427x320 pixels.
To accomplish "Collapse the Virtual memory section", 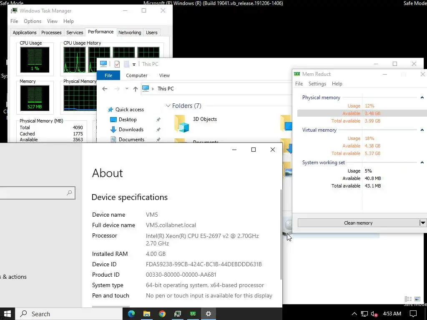I will coord(422,130).
